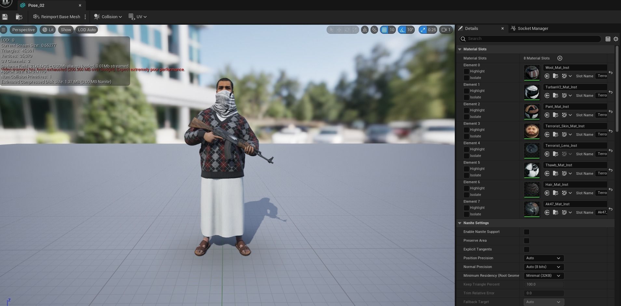The width and height of the screenshot is (621, 306).
Task: Click Reimport Base Mesh button
Action: coord(57,17)
